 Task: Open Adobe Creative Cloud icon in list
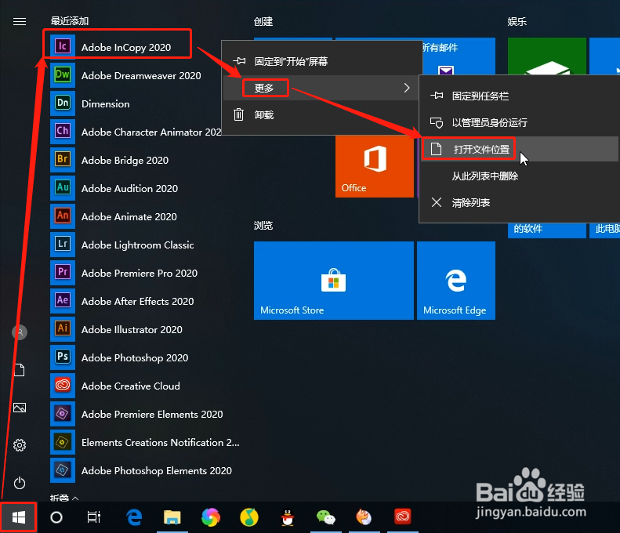click(63, 386)
